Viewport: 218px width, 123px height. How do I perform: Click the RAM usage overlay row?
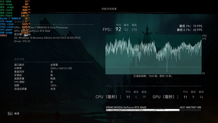click(x=15, y=33)
